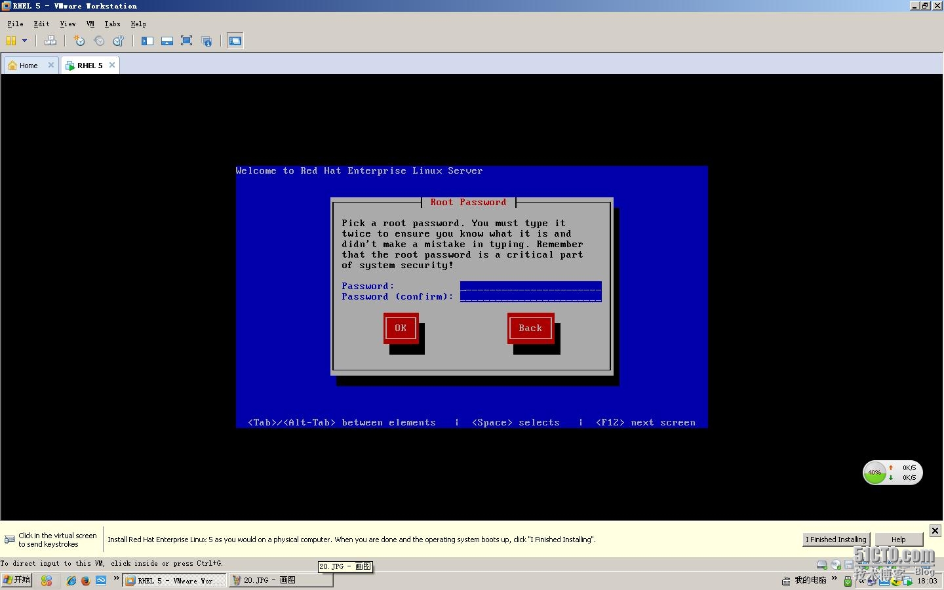Click the Send Ctrl+Alt+Del toolbar icon
The width and height of the screenshot is (944, 590).
point(50,41)
